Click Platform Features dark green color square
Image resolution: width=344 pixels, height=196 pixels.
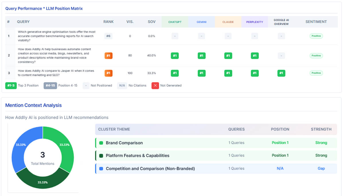[x=101, y=156]
